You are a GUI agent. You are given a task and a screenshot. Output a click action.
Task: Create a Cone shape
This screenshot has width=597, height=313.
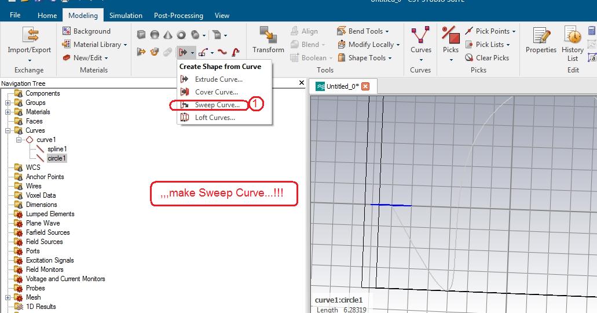pos(167,35)
